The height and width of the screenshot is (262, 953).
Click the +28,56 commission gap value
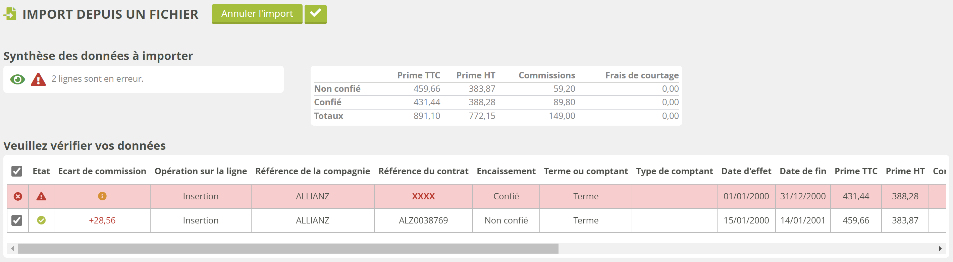tap(102, 220)
